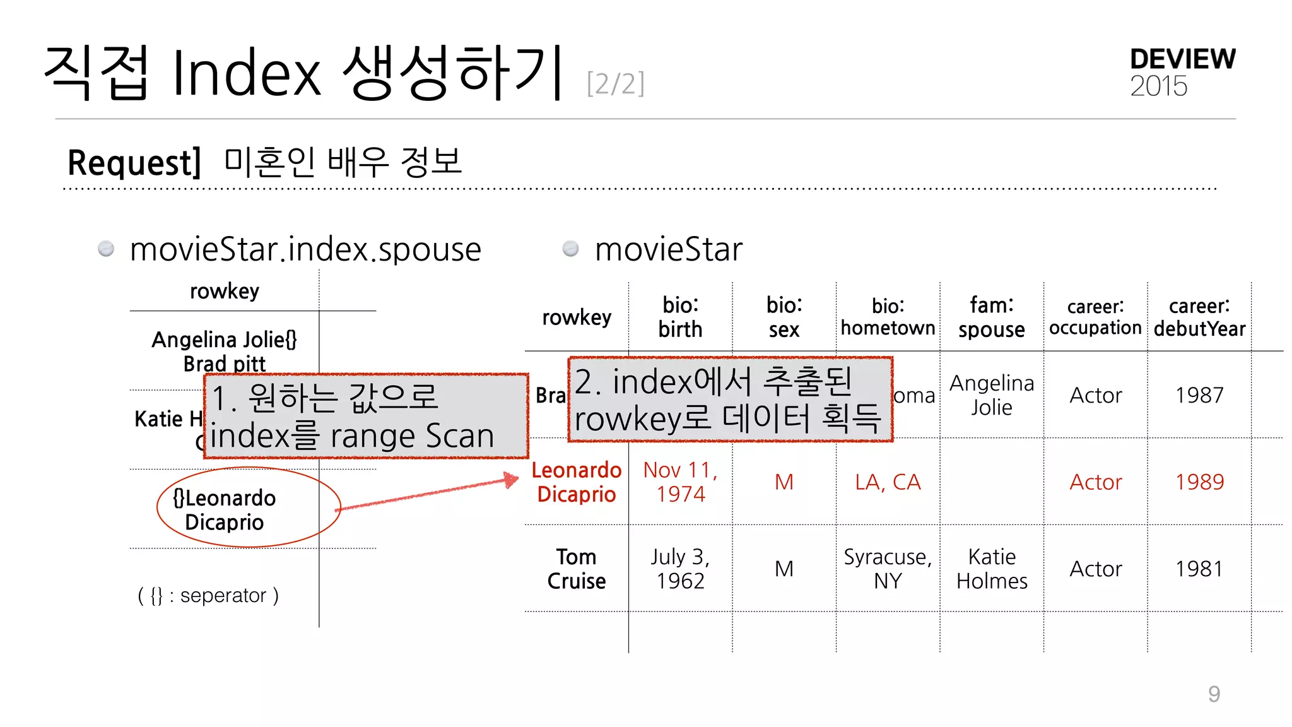Click the bio: birth column header
Image resolution: width=1292 pixels, height=727 pixels.
tap(680, 317)
